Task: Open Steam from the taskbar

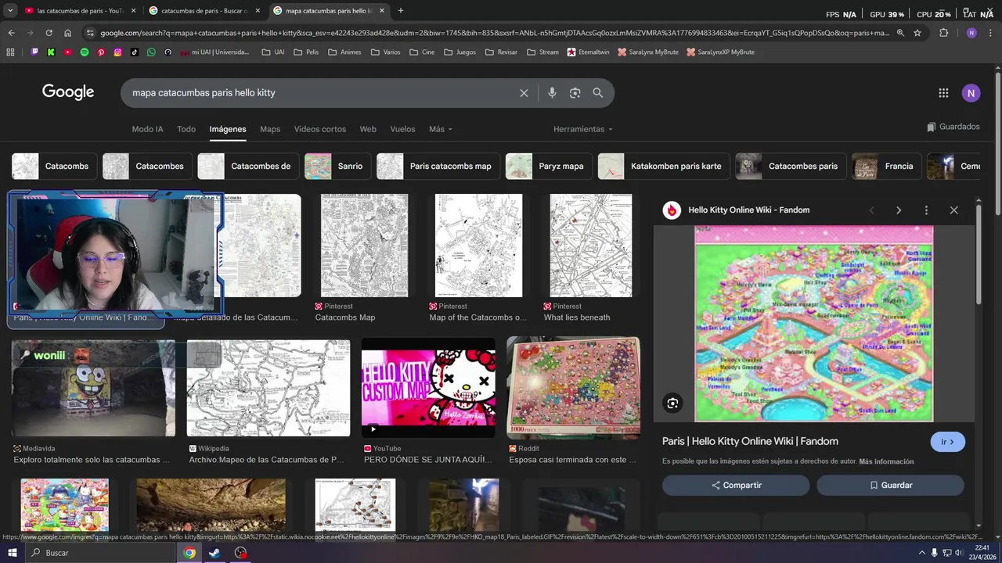Action: coord(214,553)
